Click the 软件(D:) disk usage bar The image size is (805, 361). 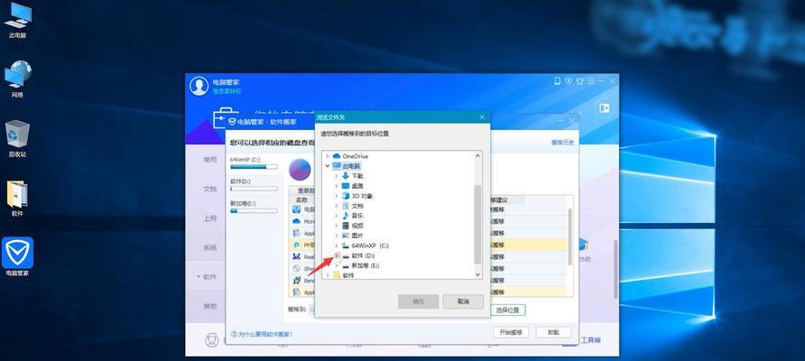coord(254,189)
